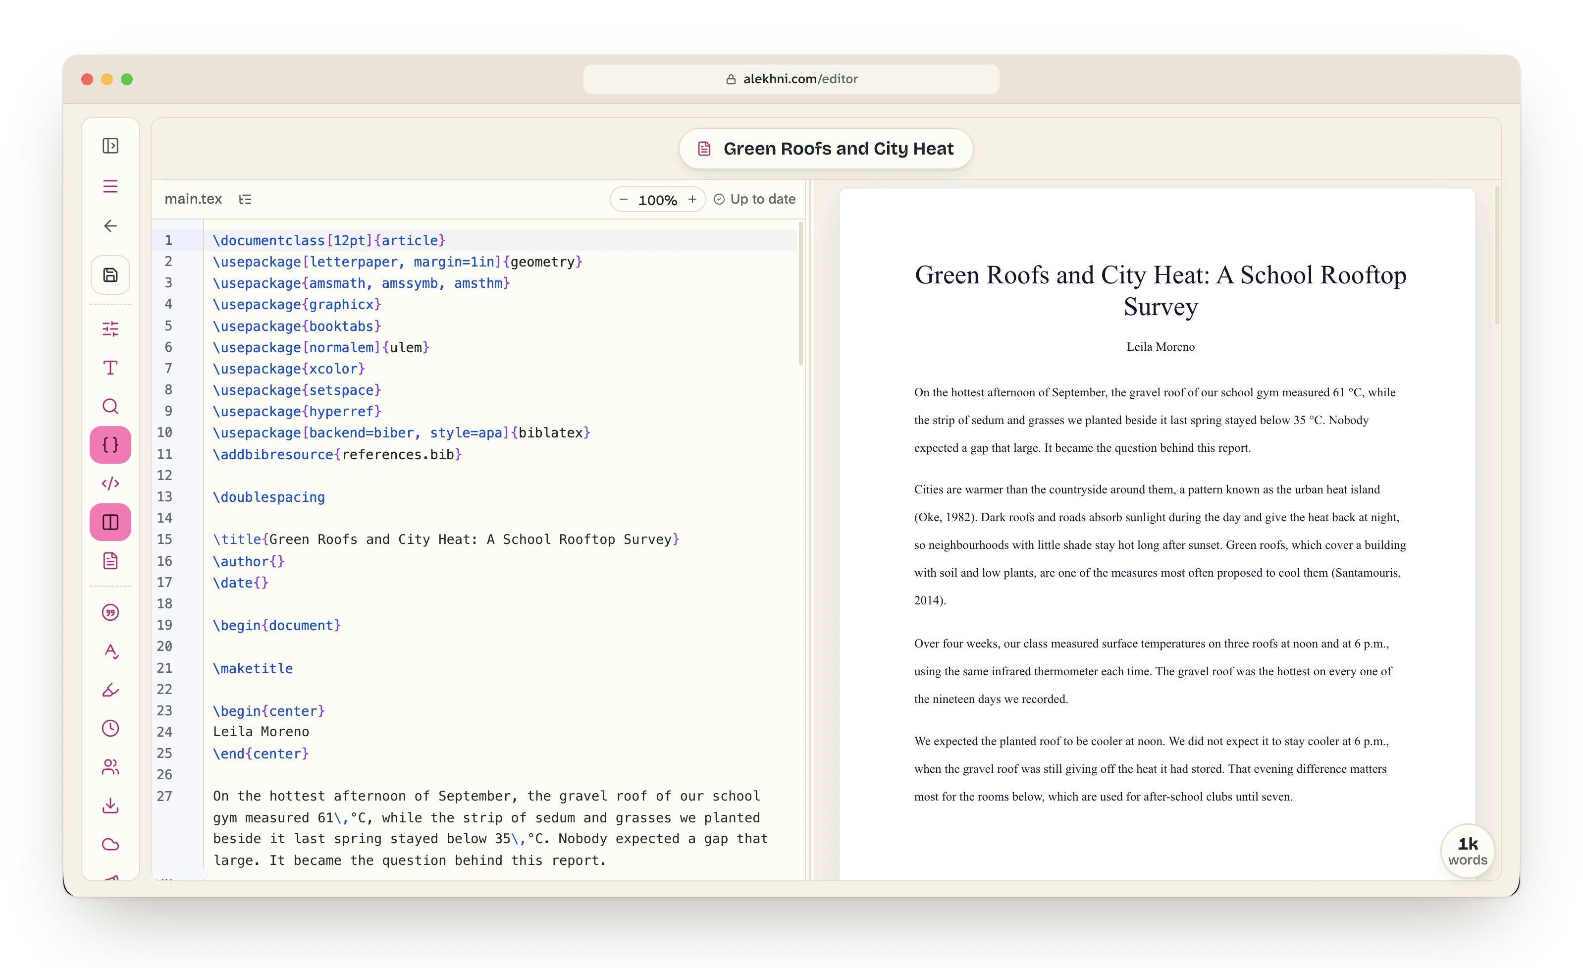Increase zoom with plus button
Image resolution: width=1583 pixels, height=968 pixels.
pyautogui.click(x=692, y=199)
